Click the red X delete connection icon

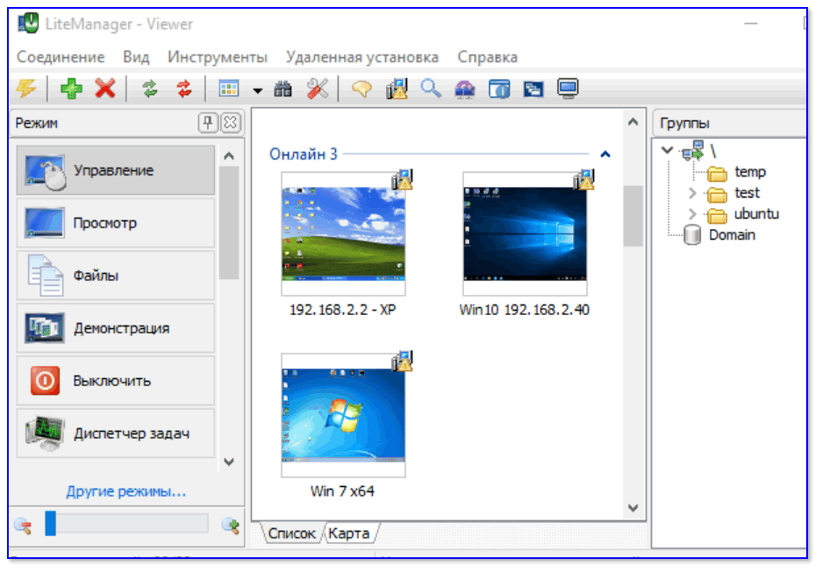pos(105,89)
